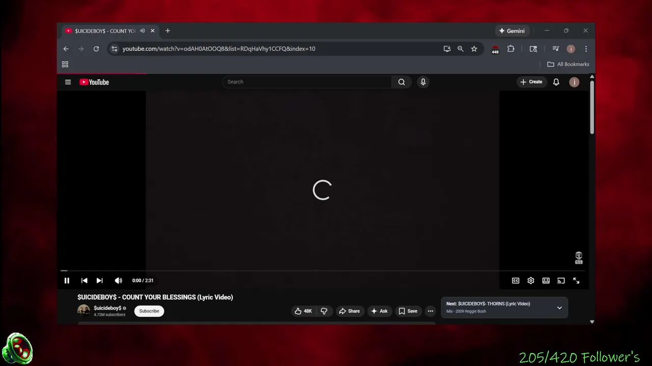Go to YouTube home via logo

[x=94, y=82]
